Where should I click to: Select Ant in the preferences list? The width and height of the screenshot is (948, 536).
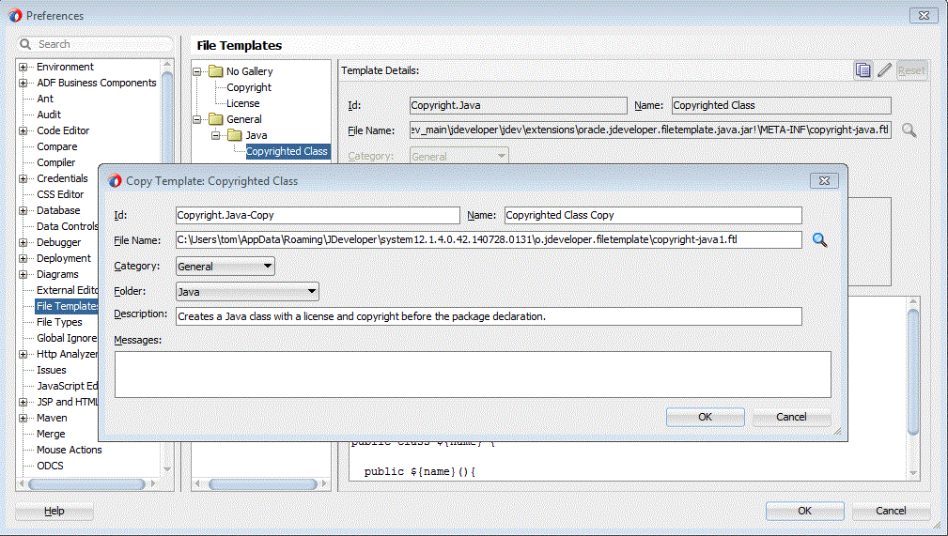point(45,99)
